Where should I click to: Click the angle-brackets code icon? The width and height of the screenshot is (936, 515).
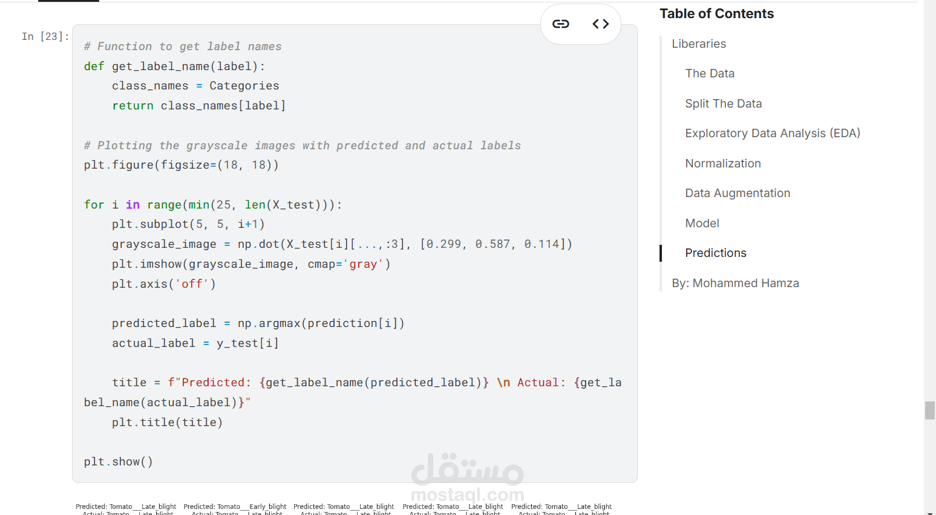tap(600, 24)
